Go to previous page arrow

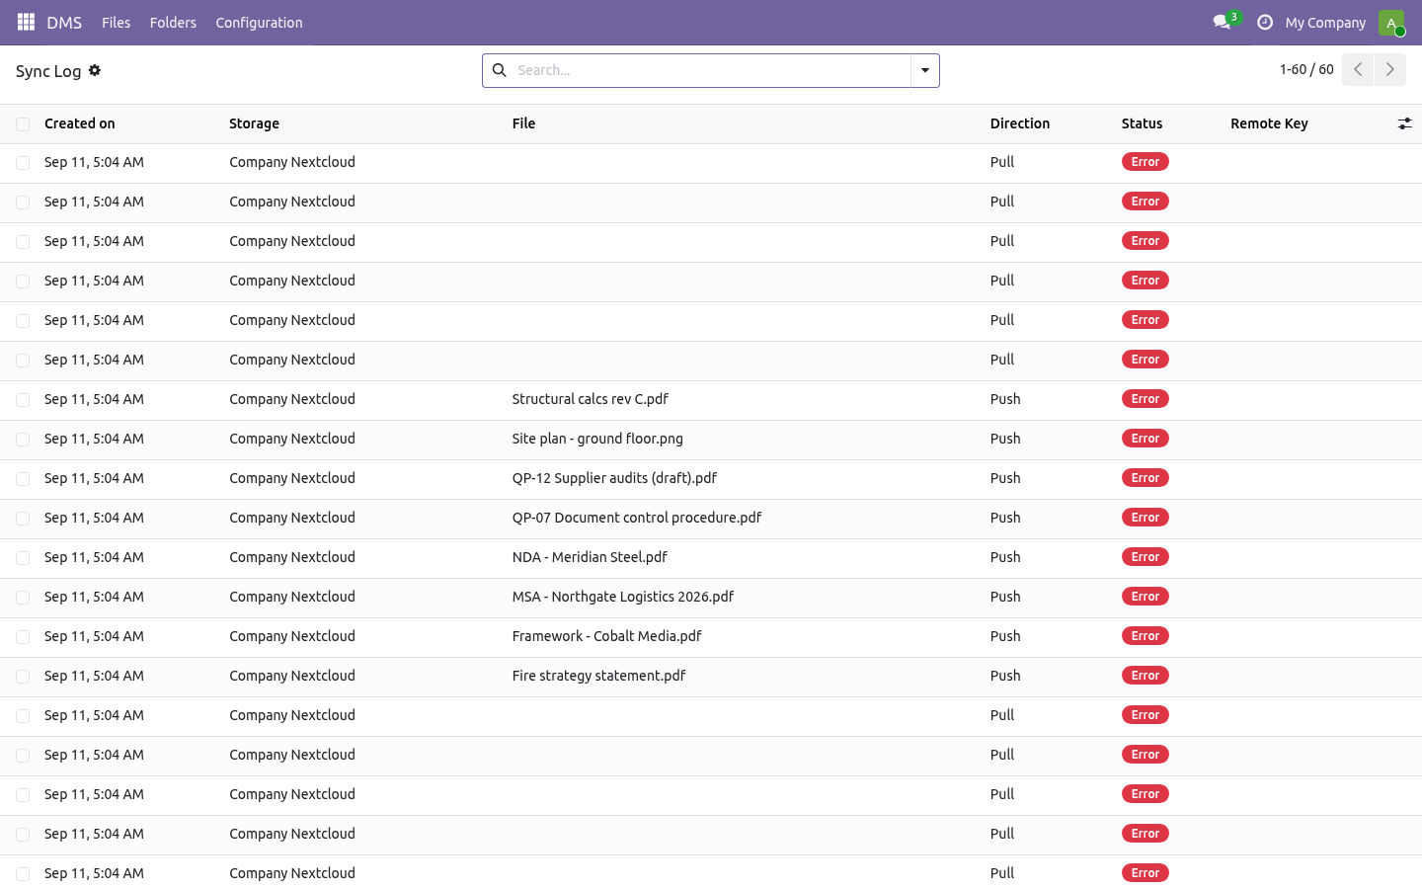click(x=1358, y=69)
